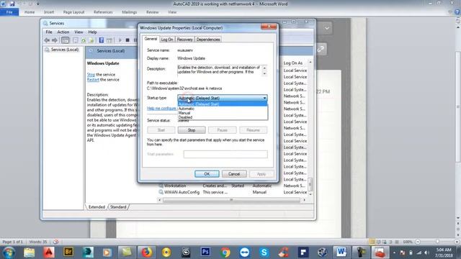461x259 pixels.
Task: Click the Word zoom out minus button
Action: pos(418,242)
